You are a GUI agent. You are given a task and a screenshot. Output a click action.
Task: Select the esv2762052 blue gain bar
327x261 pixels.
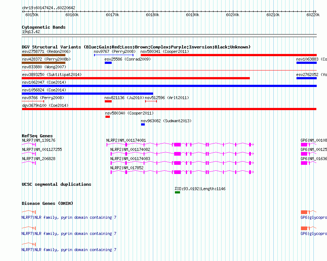click(306, 78)
